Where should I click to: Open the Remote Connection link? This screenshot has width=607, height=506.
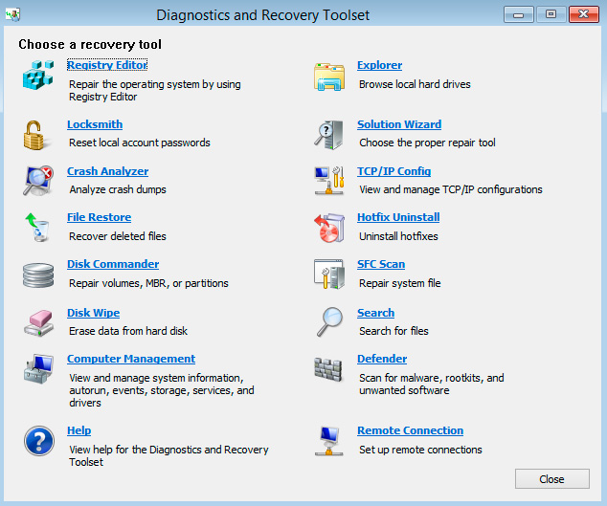pyautogui.click(x=410, y=430)
